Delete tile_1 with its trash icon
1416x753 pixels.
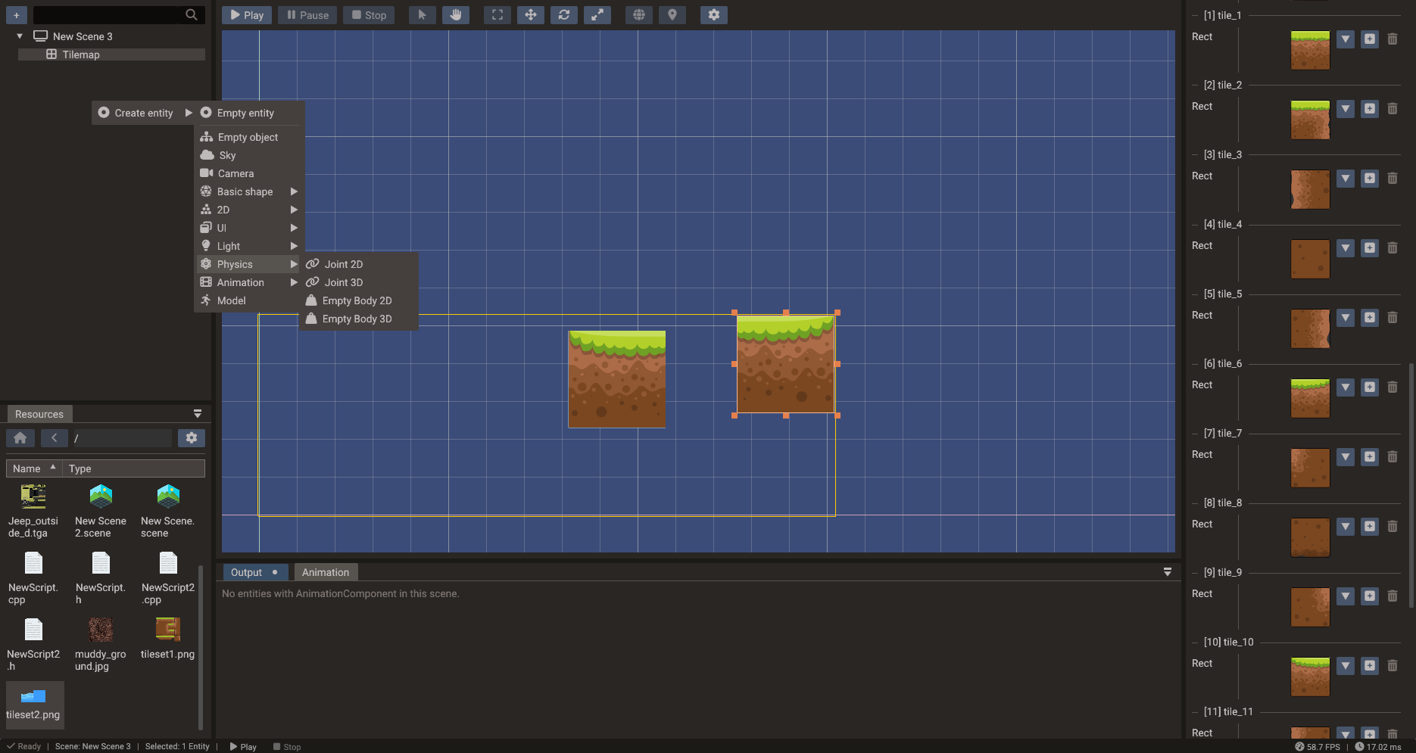[1393, 39]
